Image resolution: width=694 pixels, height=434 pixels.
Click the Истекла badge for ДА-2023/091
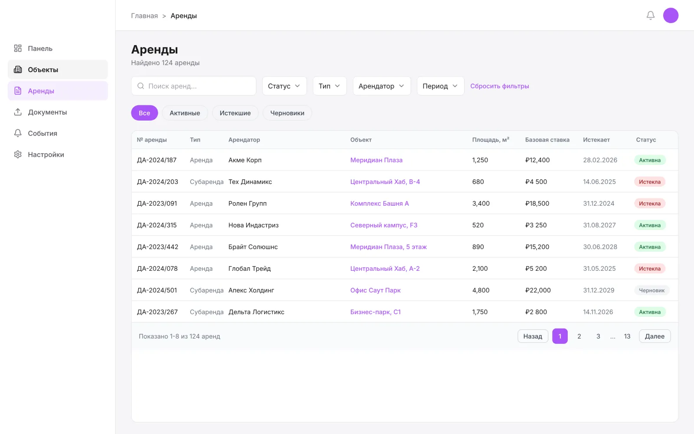tap(649, 204)
